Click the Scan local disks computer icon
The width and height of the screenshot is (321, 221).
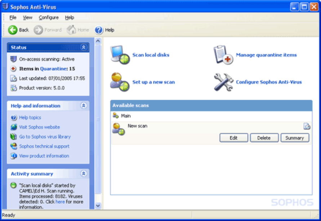(x=120, y=55)
